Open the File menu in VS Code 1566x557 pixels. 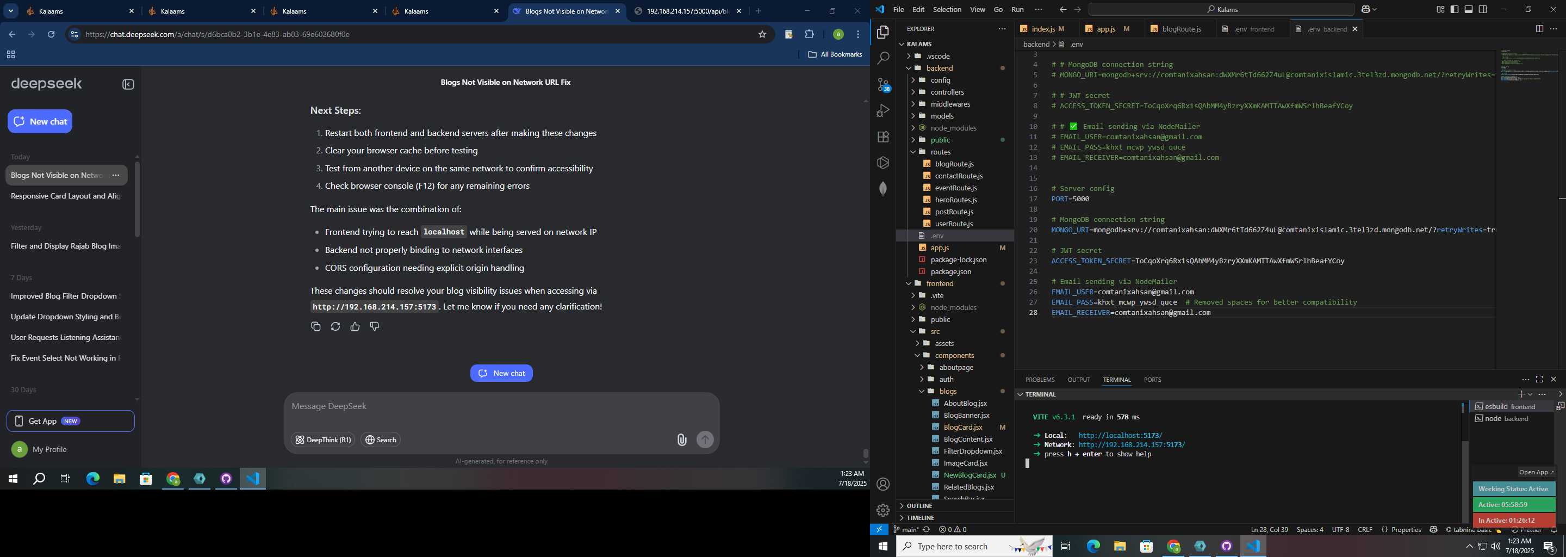click(x=898, y=10)
